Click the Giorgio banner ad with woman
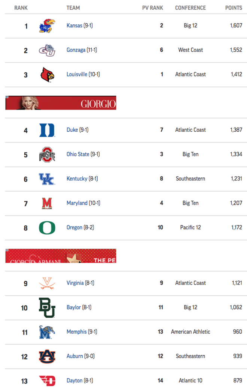Viewport: 247px width, 391px height. click(x=61, y=103)
